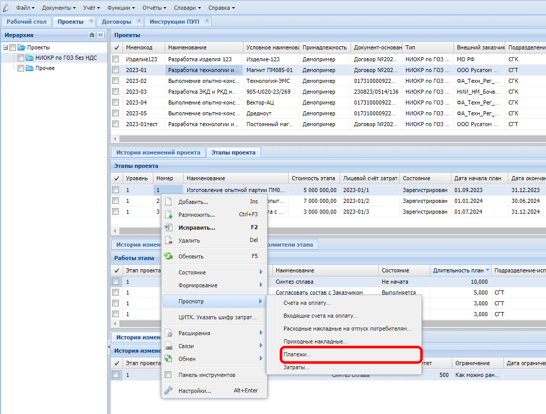The height and width of the screenshot is (414, 546).
Task: Tick the Прочее folder checkbox in hierarchy
Action: [21, 68]
